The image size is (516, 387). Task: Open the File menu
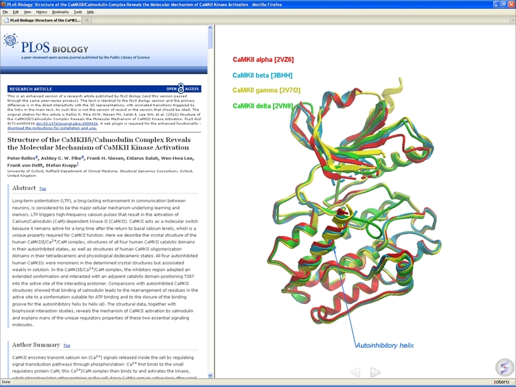pos(5,12)
